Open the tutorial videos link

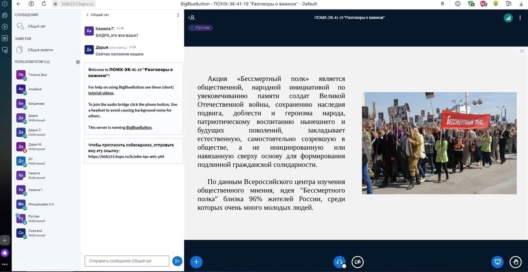coord(101,93)
